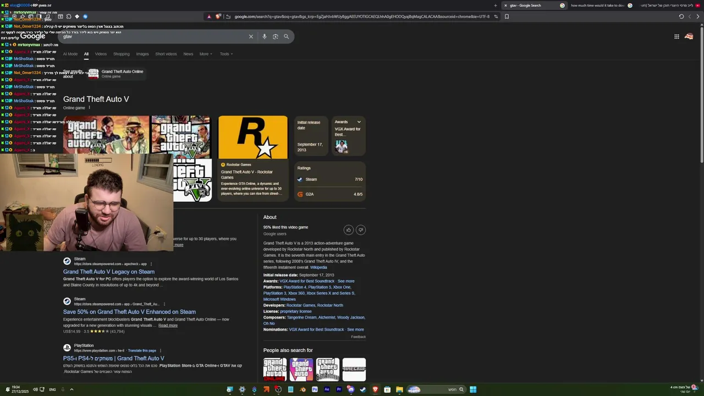Select the Short videos tab
Image resolution: width=704 pixels, height=396 pixels.
click(x=166, y=54)
